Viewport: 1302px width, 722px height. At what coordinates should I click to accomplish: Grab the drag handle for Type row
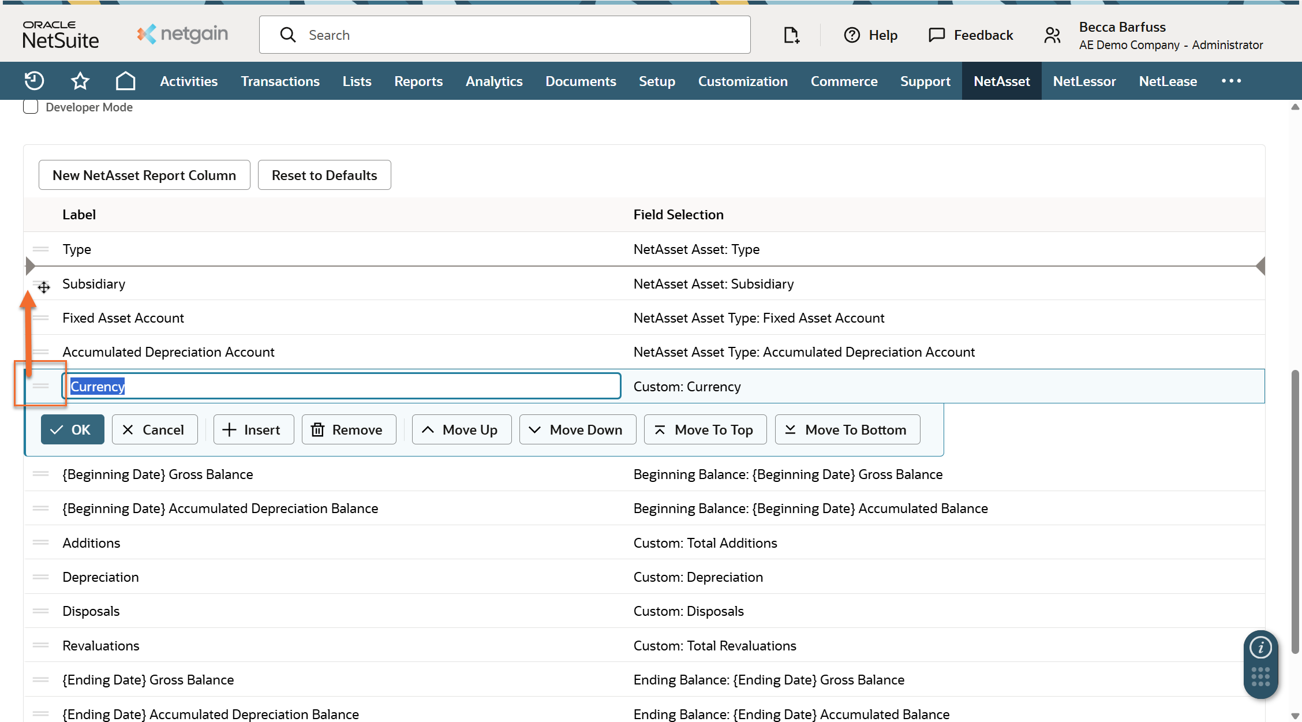(41, 249)
